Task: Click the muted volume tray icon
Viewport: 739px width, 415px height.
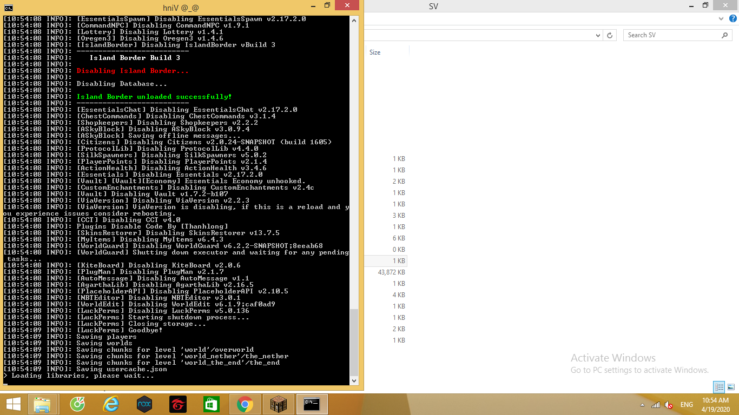Action: [x=669, y=405]
